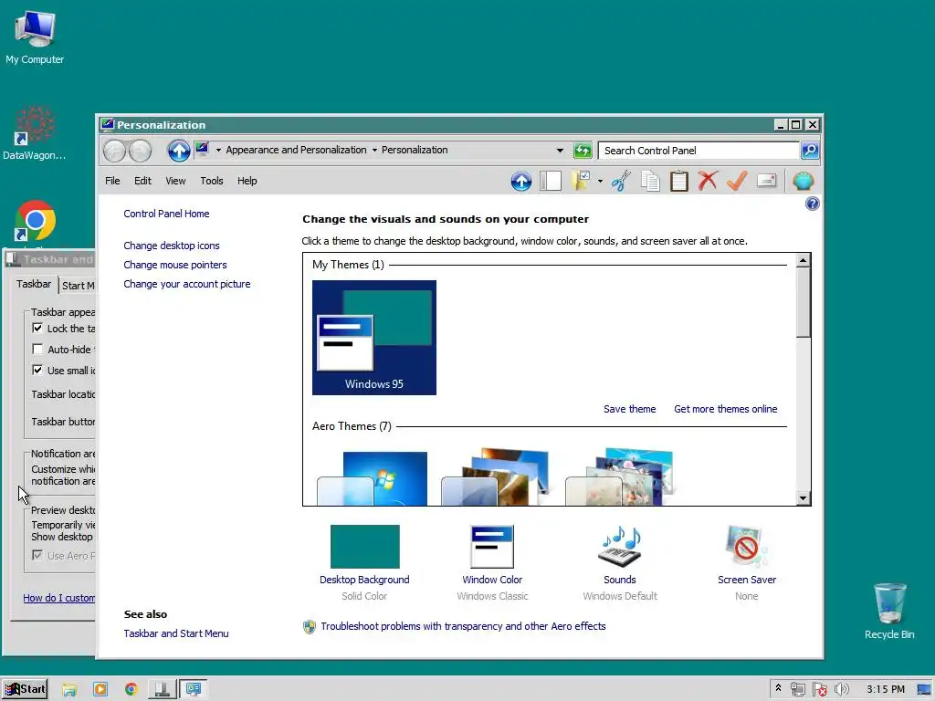This screenshot has width=935, height=701.
Task: Toggle the navigation pane layout icon
Action: click(x=551, y=182)
